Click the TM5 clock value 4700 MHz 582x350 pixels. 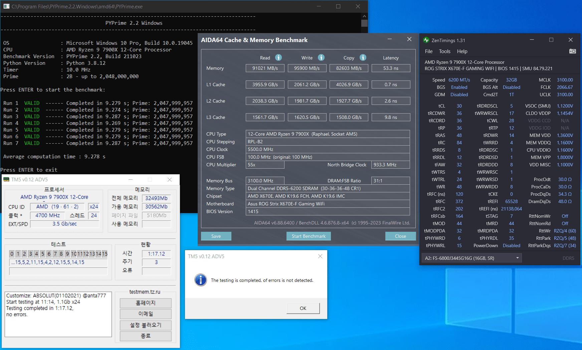click(x=48, y=215)
